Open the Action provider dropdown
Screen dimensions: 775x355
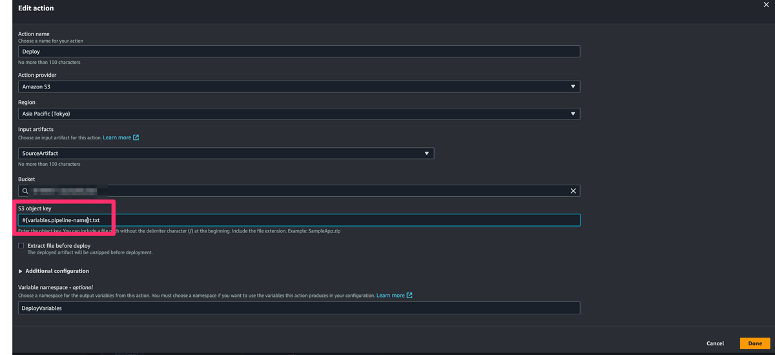coord(299,86)
